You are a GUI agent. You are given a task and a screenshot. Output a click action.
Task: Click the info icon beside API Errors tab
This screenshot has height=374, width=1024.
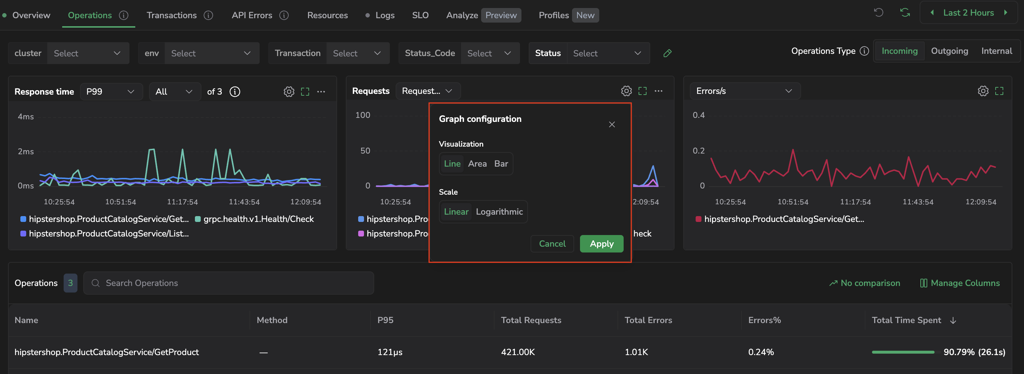coord(284,15)
